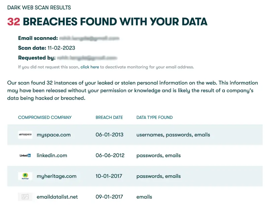The image size is (268, 207).
Task: Open the myheritage.com breach entry
Action: pos(57,176)
